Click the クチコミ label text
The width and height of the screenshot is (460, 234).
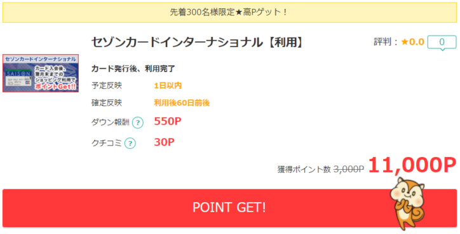[107, 143]
